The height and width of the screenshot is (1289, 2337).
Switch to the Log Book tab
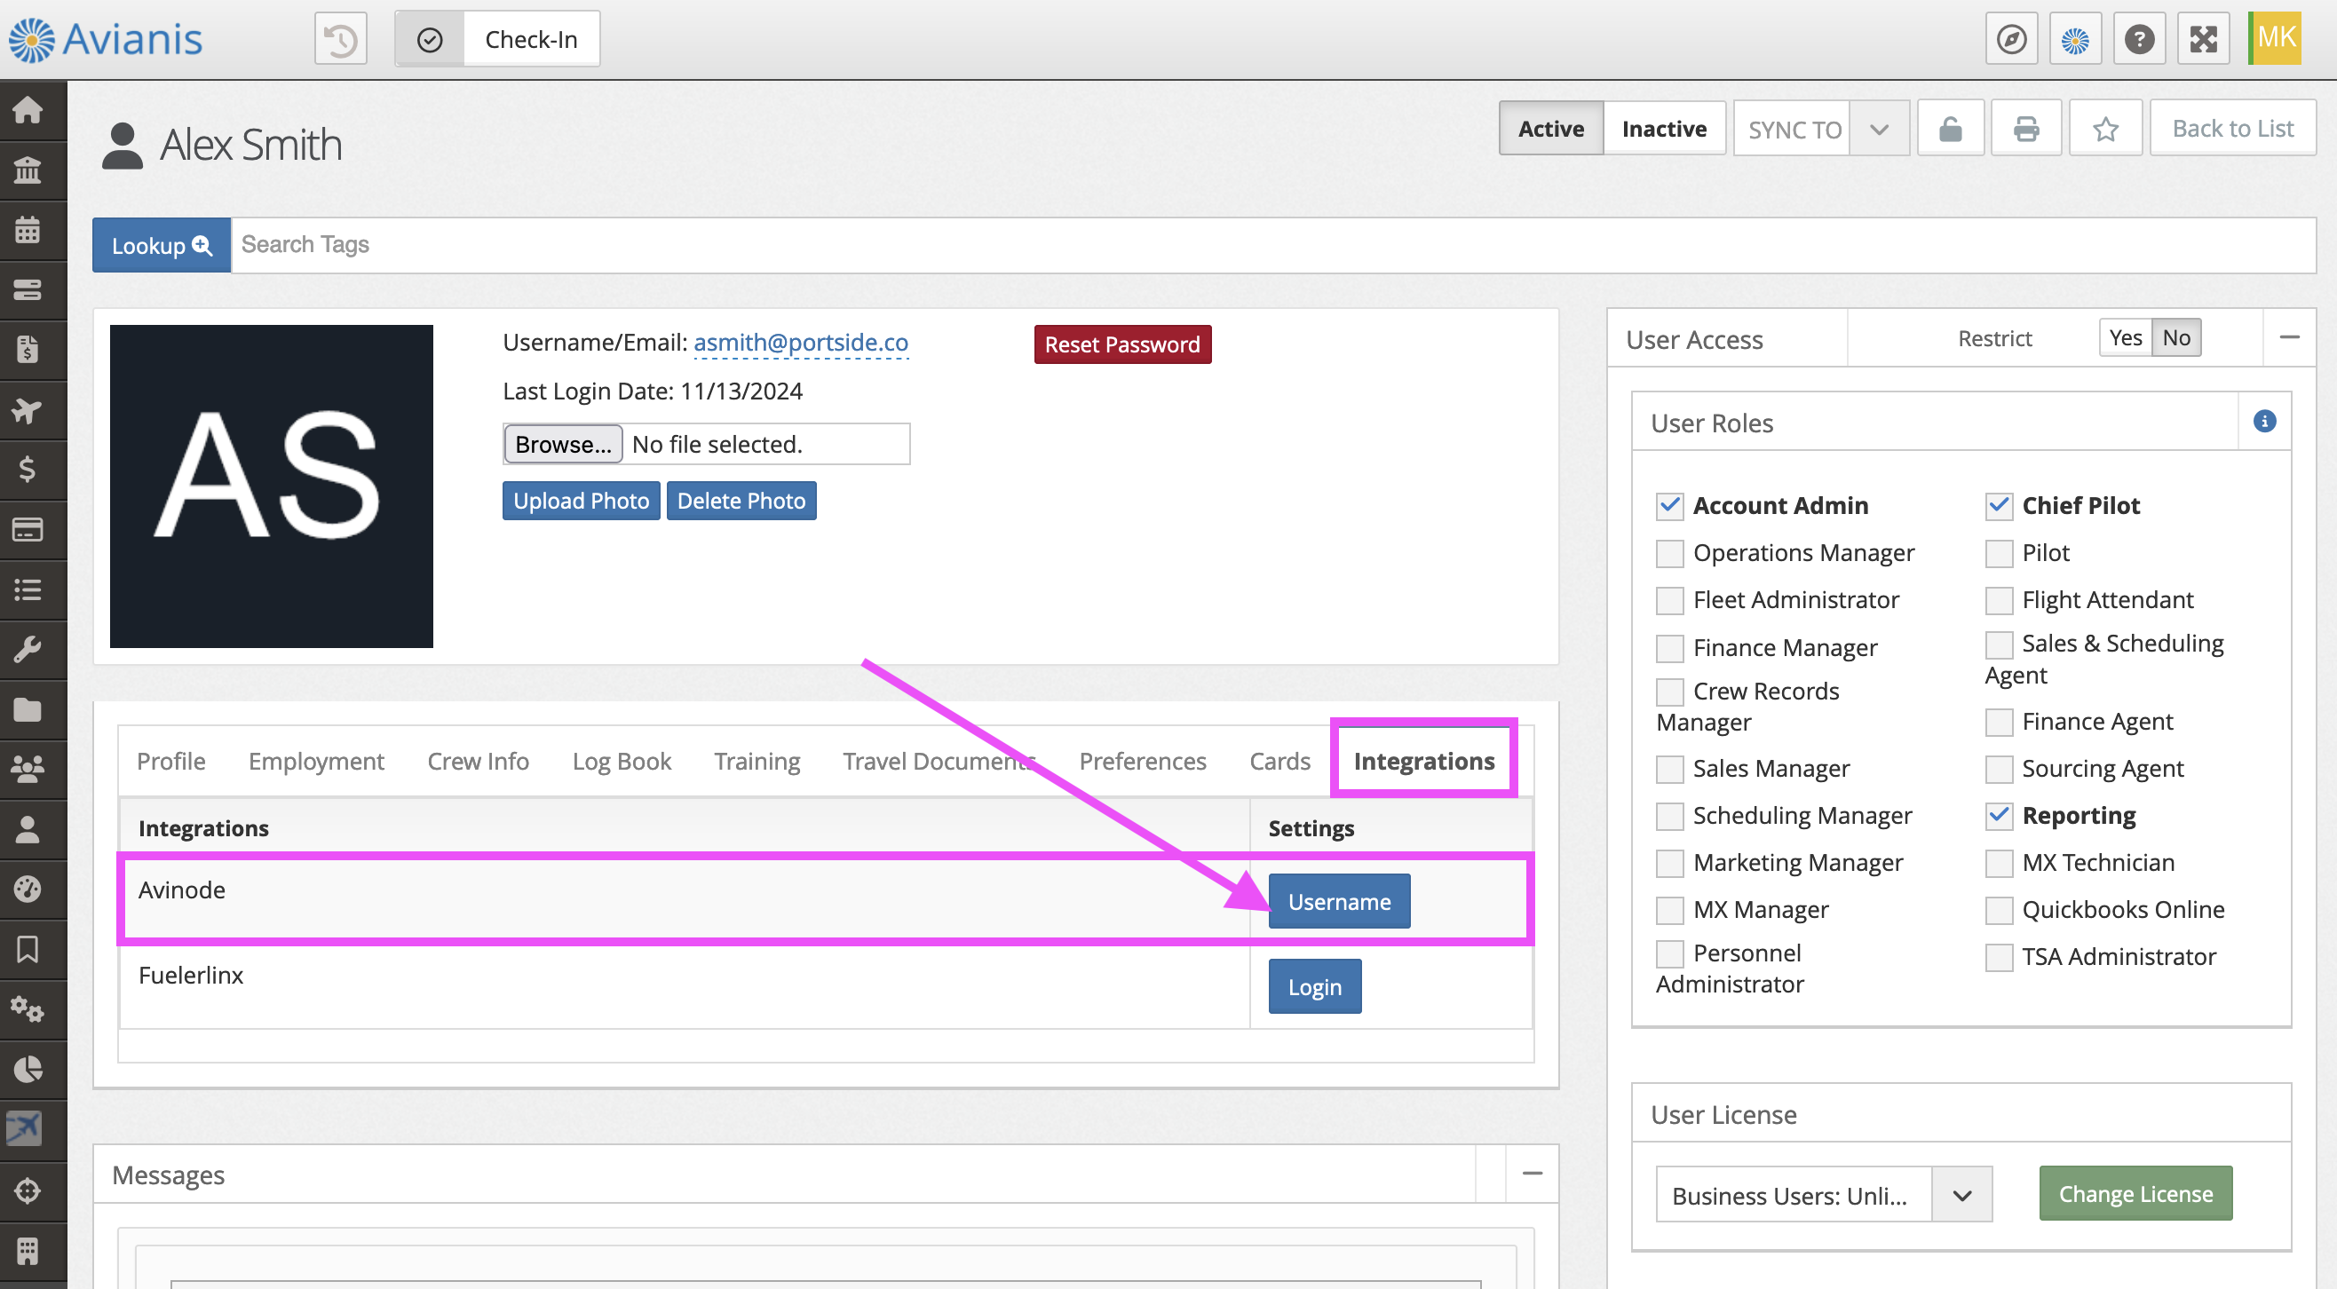[622, 762]
